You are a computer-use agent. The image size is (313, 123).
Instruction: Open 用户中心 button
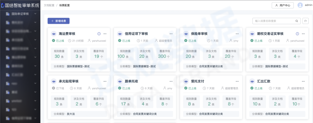tap(283, 5)
